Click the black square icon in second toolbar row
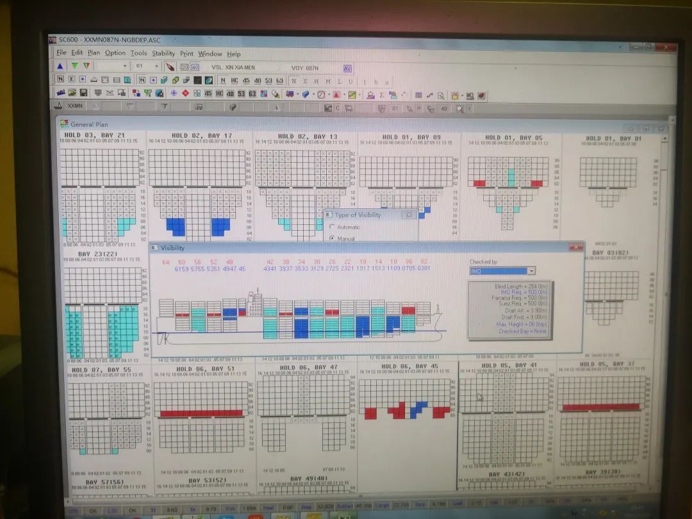 (x=197, y=80)
